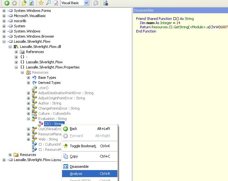This screenshot has height=181, width=228.
Task: Choose Disassemble in the context menu
Action: [90, 167]
